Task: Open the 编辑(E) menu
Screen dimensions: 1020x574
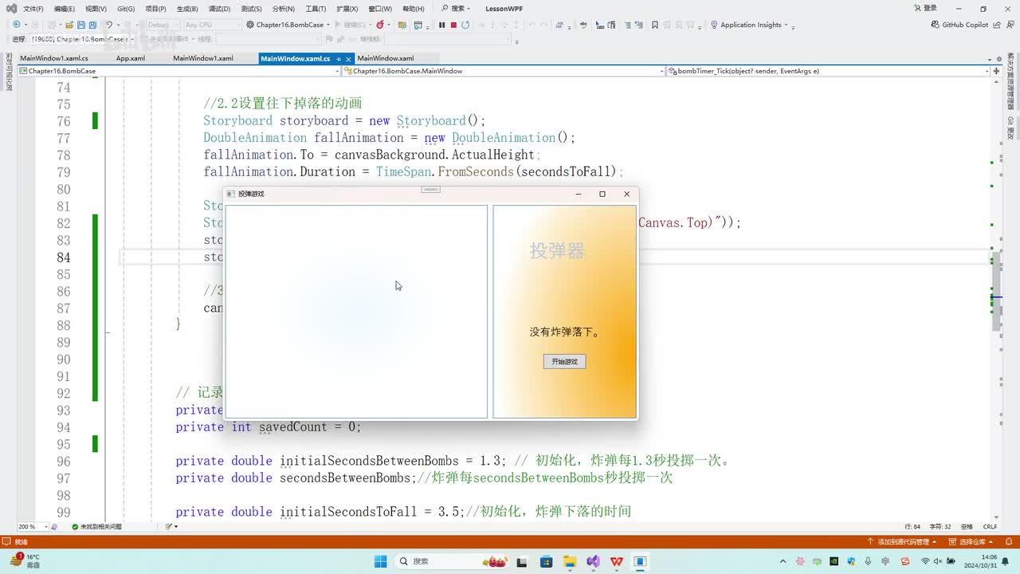Action: tap(65, 9)
